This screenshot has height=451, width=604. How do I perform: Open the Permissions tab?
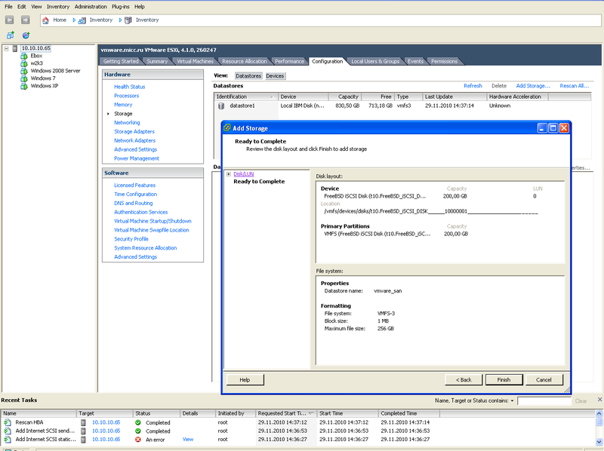444,61
